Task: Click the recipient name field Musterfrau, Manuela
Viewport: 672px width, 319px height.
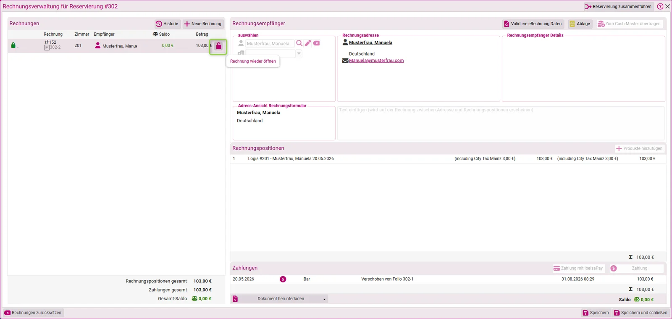Action: pyautogui.click(x=270, y=44)
